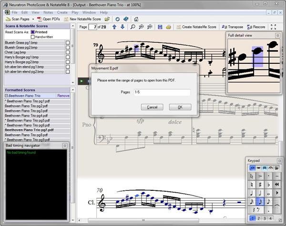
Task: Click the Pages range input field
Action: click(x=162, y=92)
